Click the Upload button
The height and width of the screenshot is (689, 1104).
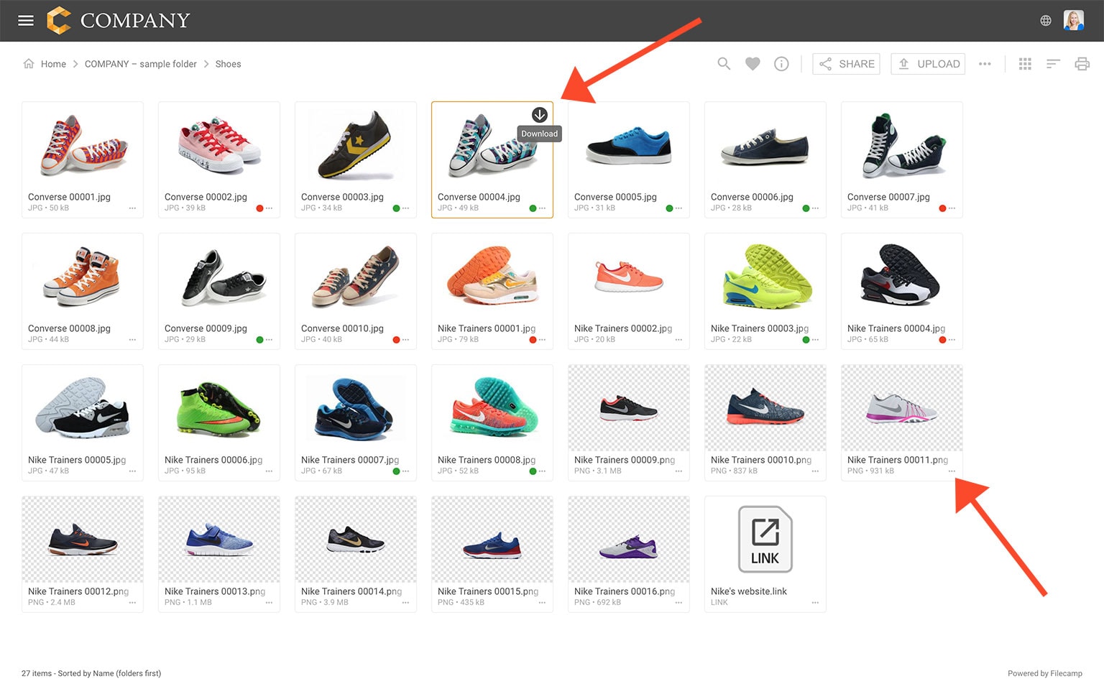point(928,64)
